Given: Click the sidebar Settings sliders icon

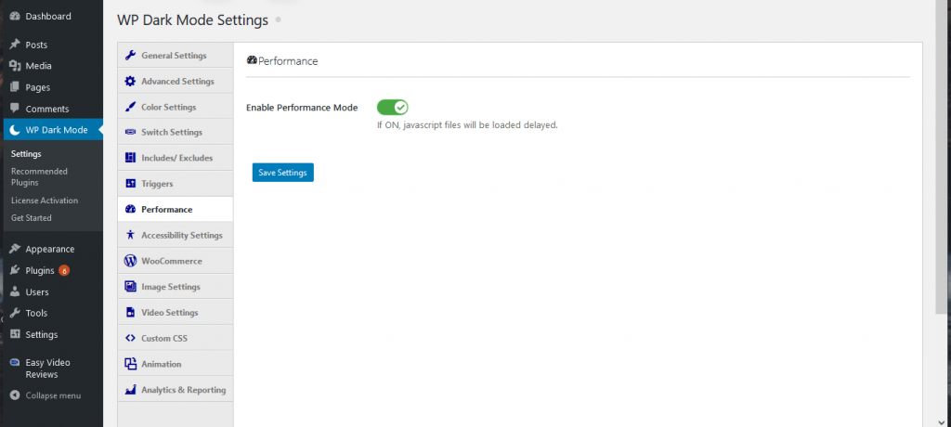Looking at the screenshot, I should 15,334.
